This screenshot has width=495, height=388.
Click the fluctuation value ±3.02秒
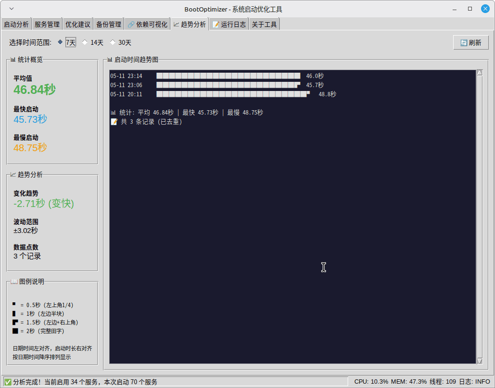point(26,231)
